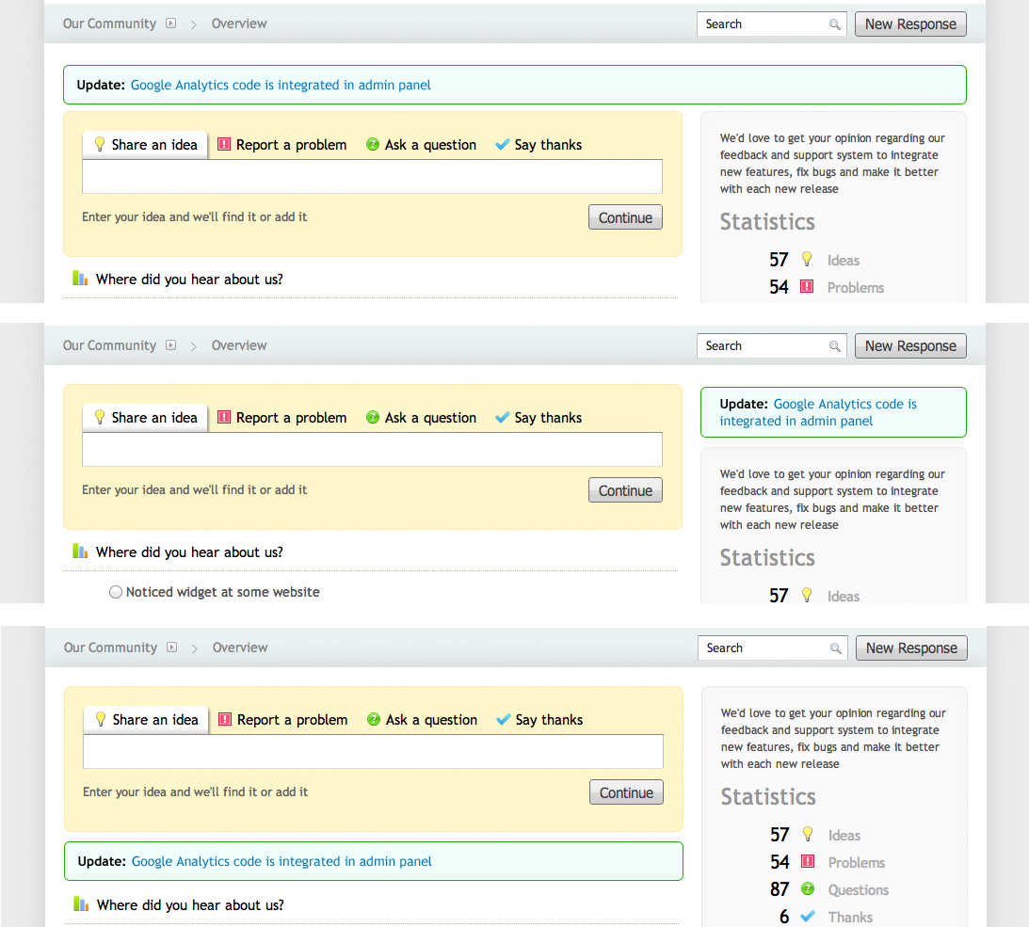Viewport: 1029px width, 927px height.
Task: Click the lightbulb icon on the Share an idea tab in the top mockup
Action: click(x=99, y=145)
